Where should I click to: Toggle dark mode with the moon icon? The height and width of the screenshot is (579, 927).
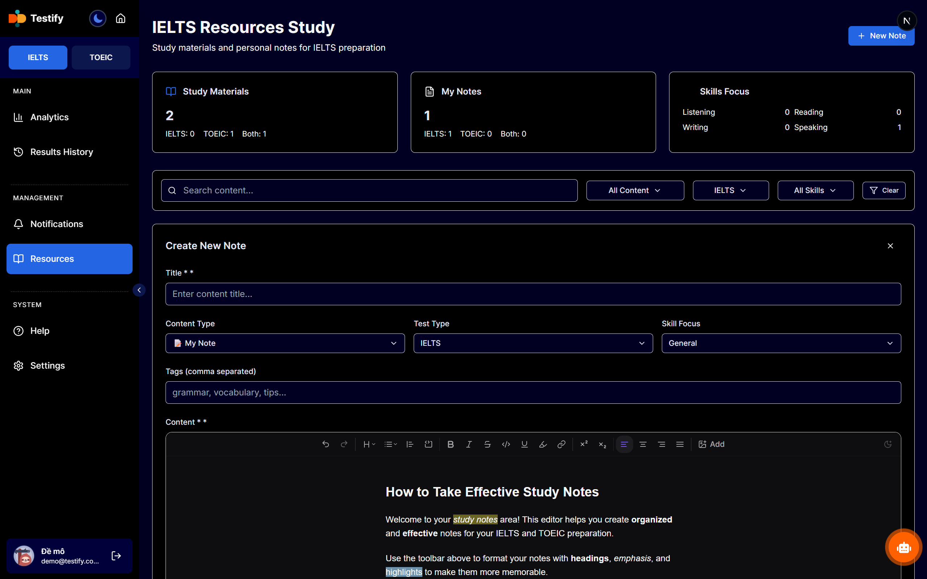[98, 18]
